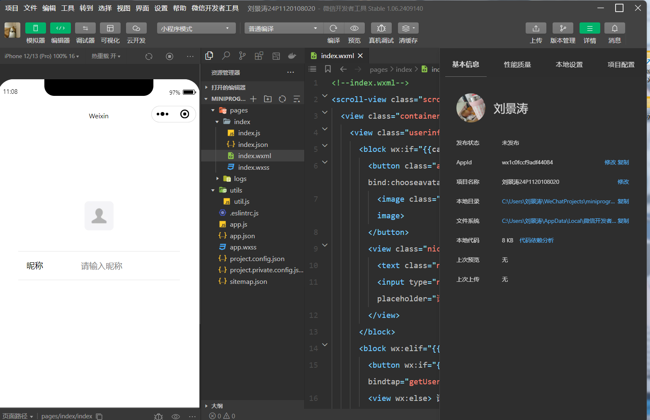Screen dimensions: 650x420
Task: Click the new file plus icon
Action: pyautogui.click(x=253, y=99)
